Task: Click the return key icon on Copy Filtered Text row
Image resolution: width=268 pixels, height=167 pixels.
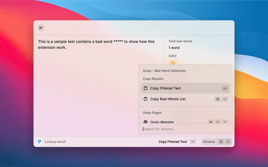Action: tap(225, 89)
